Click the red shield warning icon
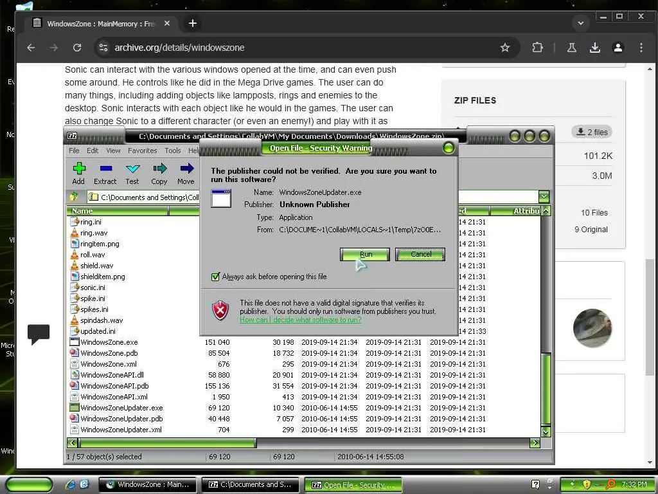This screenshot has height=494, width=658. click(220, 311)
